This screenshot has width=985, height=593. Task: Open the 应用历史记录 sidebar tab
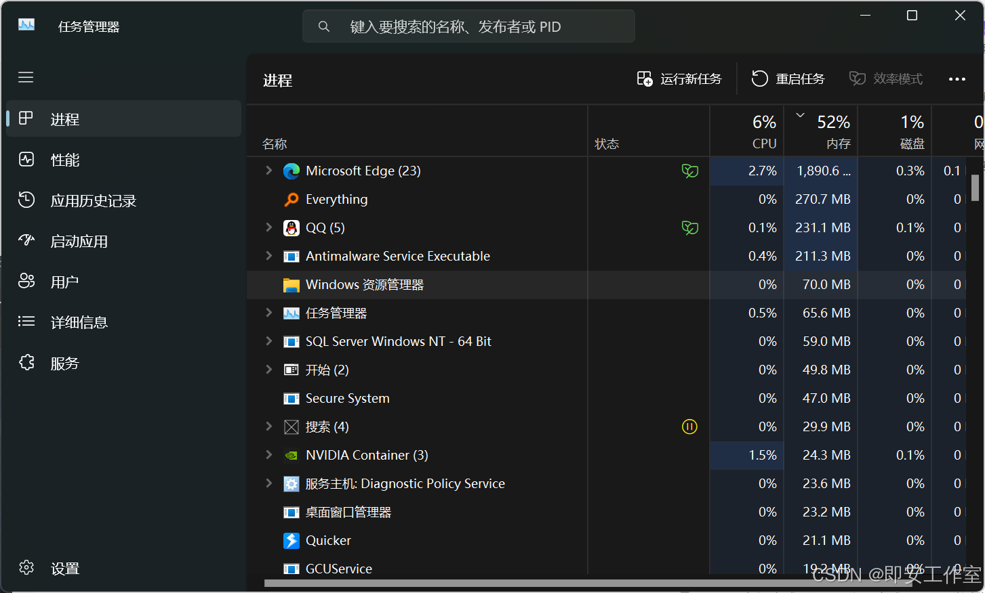click(x=123, y=200)
